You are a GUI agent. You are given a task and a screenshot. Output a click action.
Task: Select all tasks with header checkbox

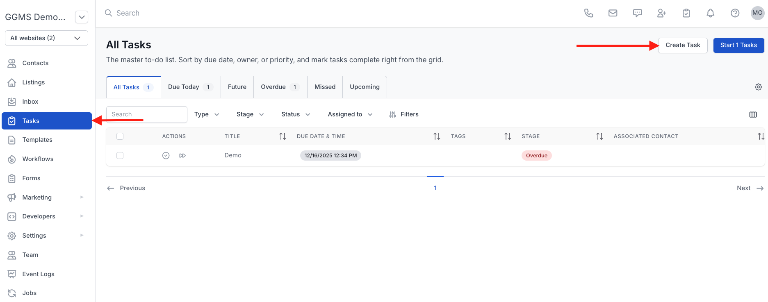pyautogui.click(x=120, y=136)
